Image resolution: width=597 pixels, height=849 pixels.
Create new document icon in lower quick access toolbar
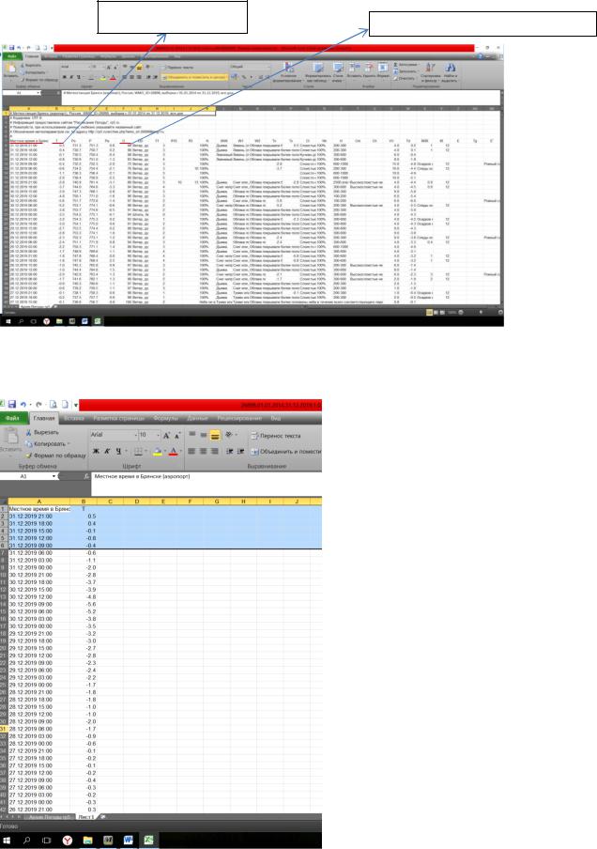(65, 405)
